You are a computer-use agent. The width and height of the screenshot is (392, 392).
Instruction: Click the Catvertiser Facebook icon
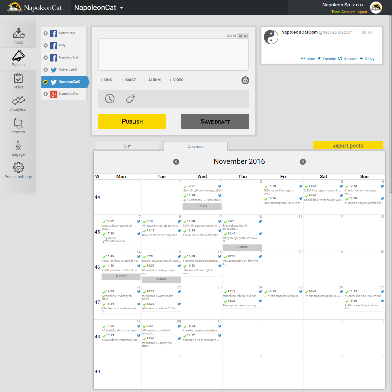(53, 33)
